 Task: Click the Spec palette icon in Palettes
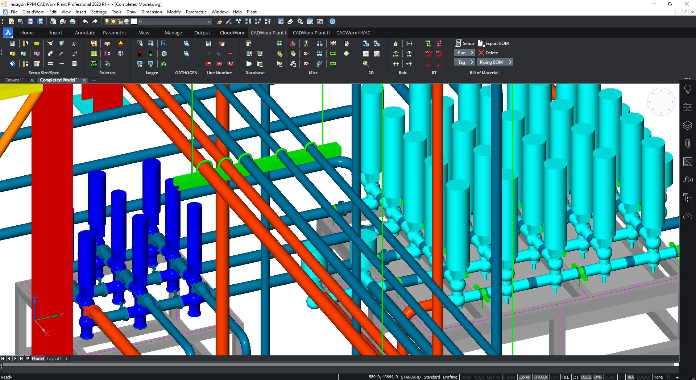coord(94,43)
